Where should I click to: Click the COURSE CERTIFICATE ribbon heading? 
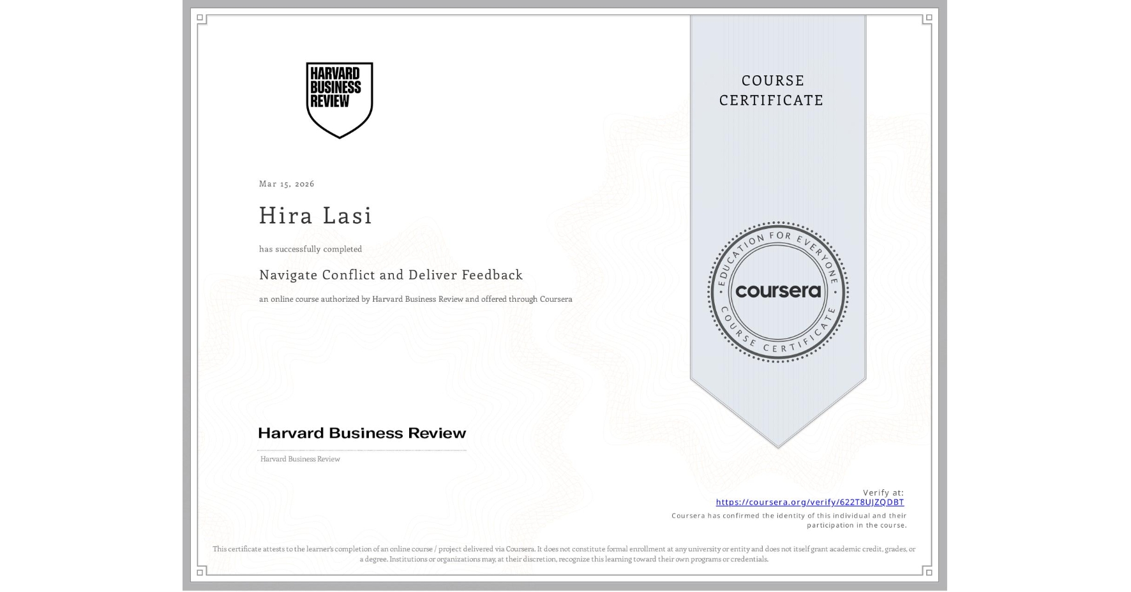[x=772, y=90]
